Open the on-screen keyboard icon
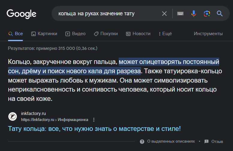This screenshot has width=233, height=151. (180, 14)
